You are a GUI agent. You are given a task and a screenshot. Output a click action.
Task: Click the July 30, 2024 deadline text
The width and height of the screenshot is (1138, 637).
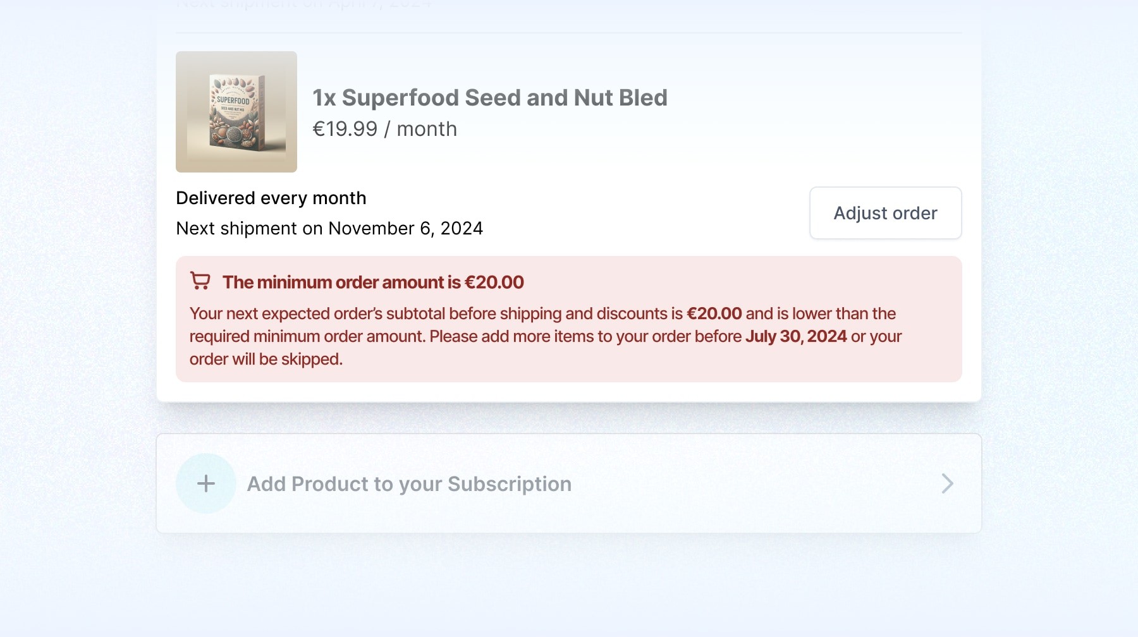point(796,336)
